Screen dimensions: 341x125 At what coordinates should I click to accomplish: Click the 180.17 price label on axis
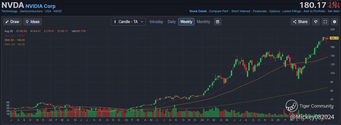point(334,38)
